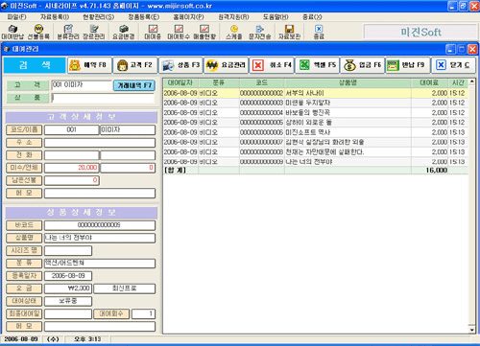Click the blue 검색 button
The image size is (480, 346).
(35, 65)
